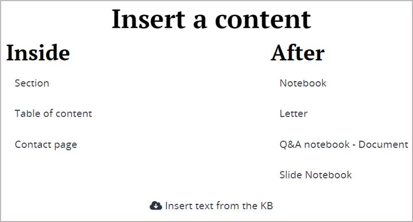Screen dimensions: 413x222
Task: Insert a Contact page inside
Action: (x=46, y=145)
